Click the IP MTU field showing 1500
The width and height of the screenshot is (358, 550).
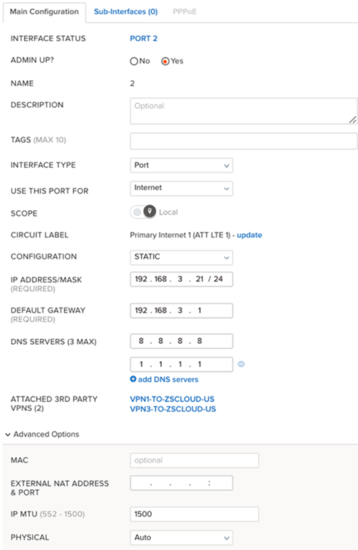194,514
